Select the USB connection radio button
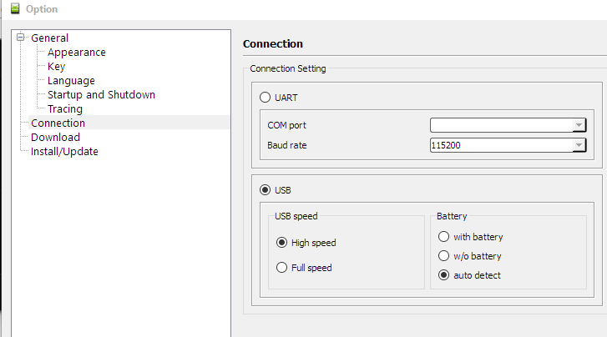Image resolution: width=607 pixels, height=337 pixels. [x=266, y=189]
